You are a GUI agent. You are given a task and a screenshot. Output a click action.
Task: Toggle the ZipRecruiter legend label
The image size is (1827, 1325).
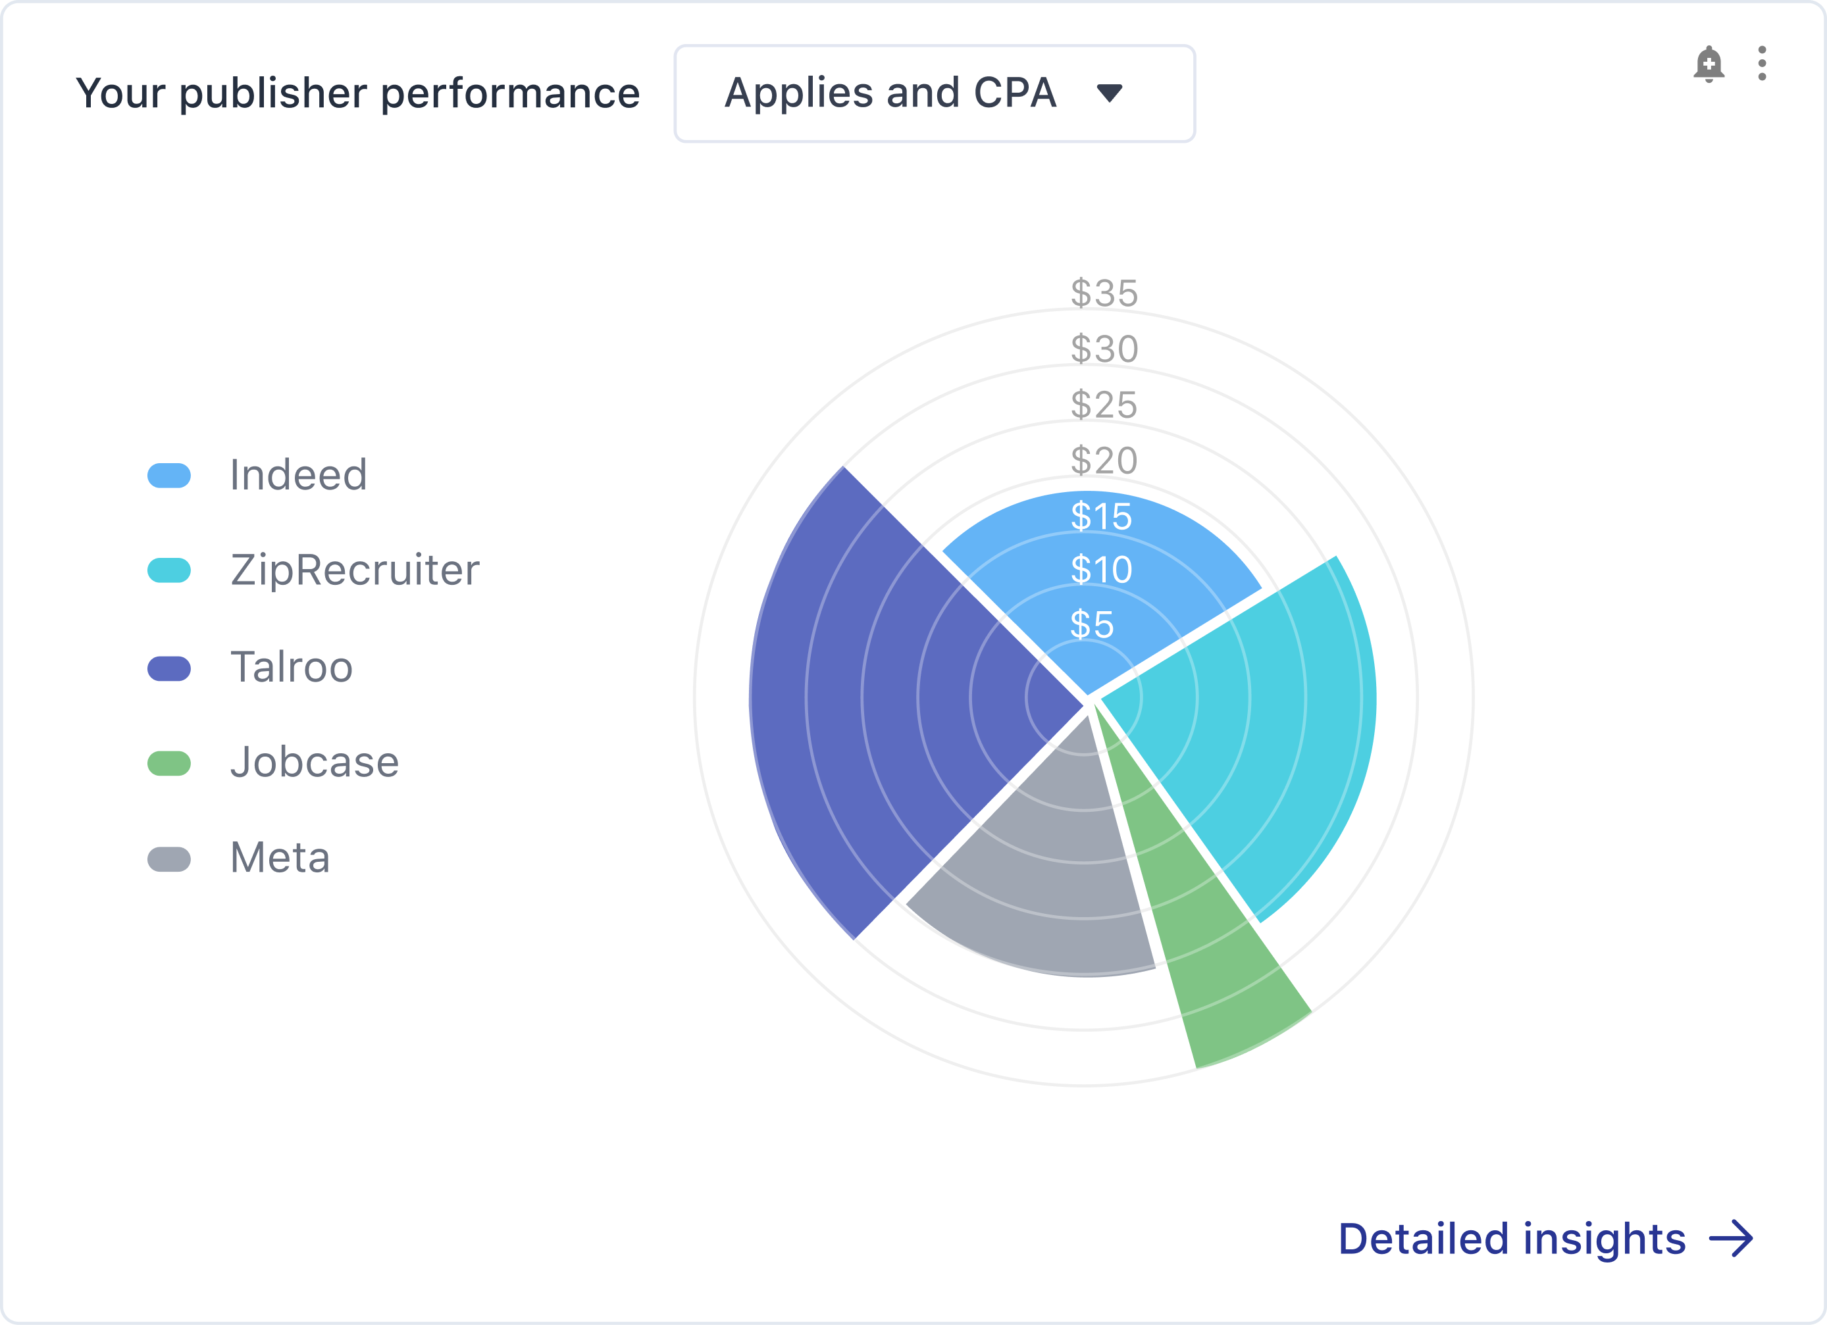tap(355, 570)
